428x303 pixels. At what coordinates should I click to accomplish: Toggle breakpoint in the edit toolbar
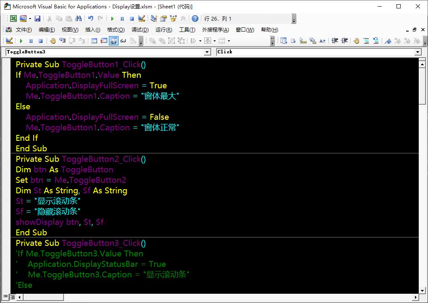click(356, 41)
